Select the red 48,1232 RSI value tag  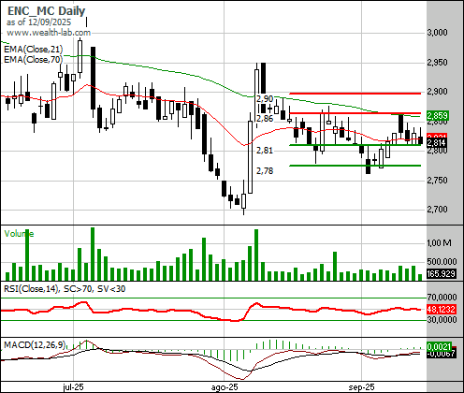tap(442, 310)
